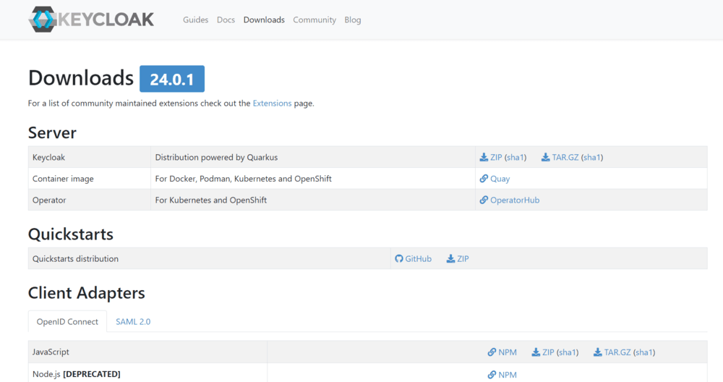Image resolution: width=723 pixels, height=382 pixels.
Task: Open sha1 link for JavaScript adapter ZIP
Action: [x=567, y=352]
